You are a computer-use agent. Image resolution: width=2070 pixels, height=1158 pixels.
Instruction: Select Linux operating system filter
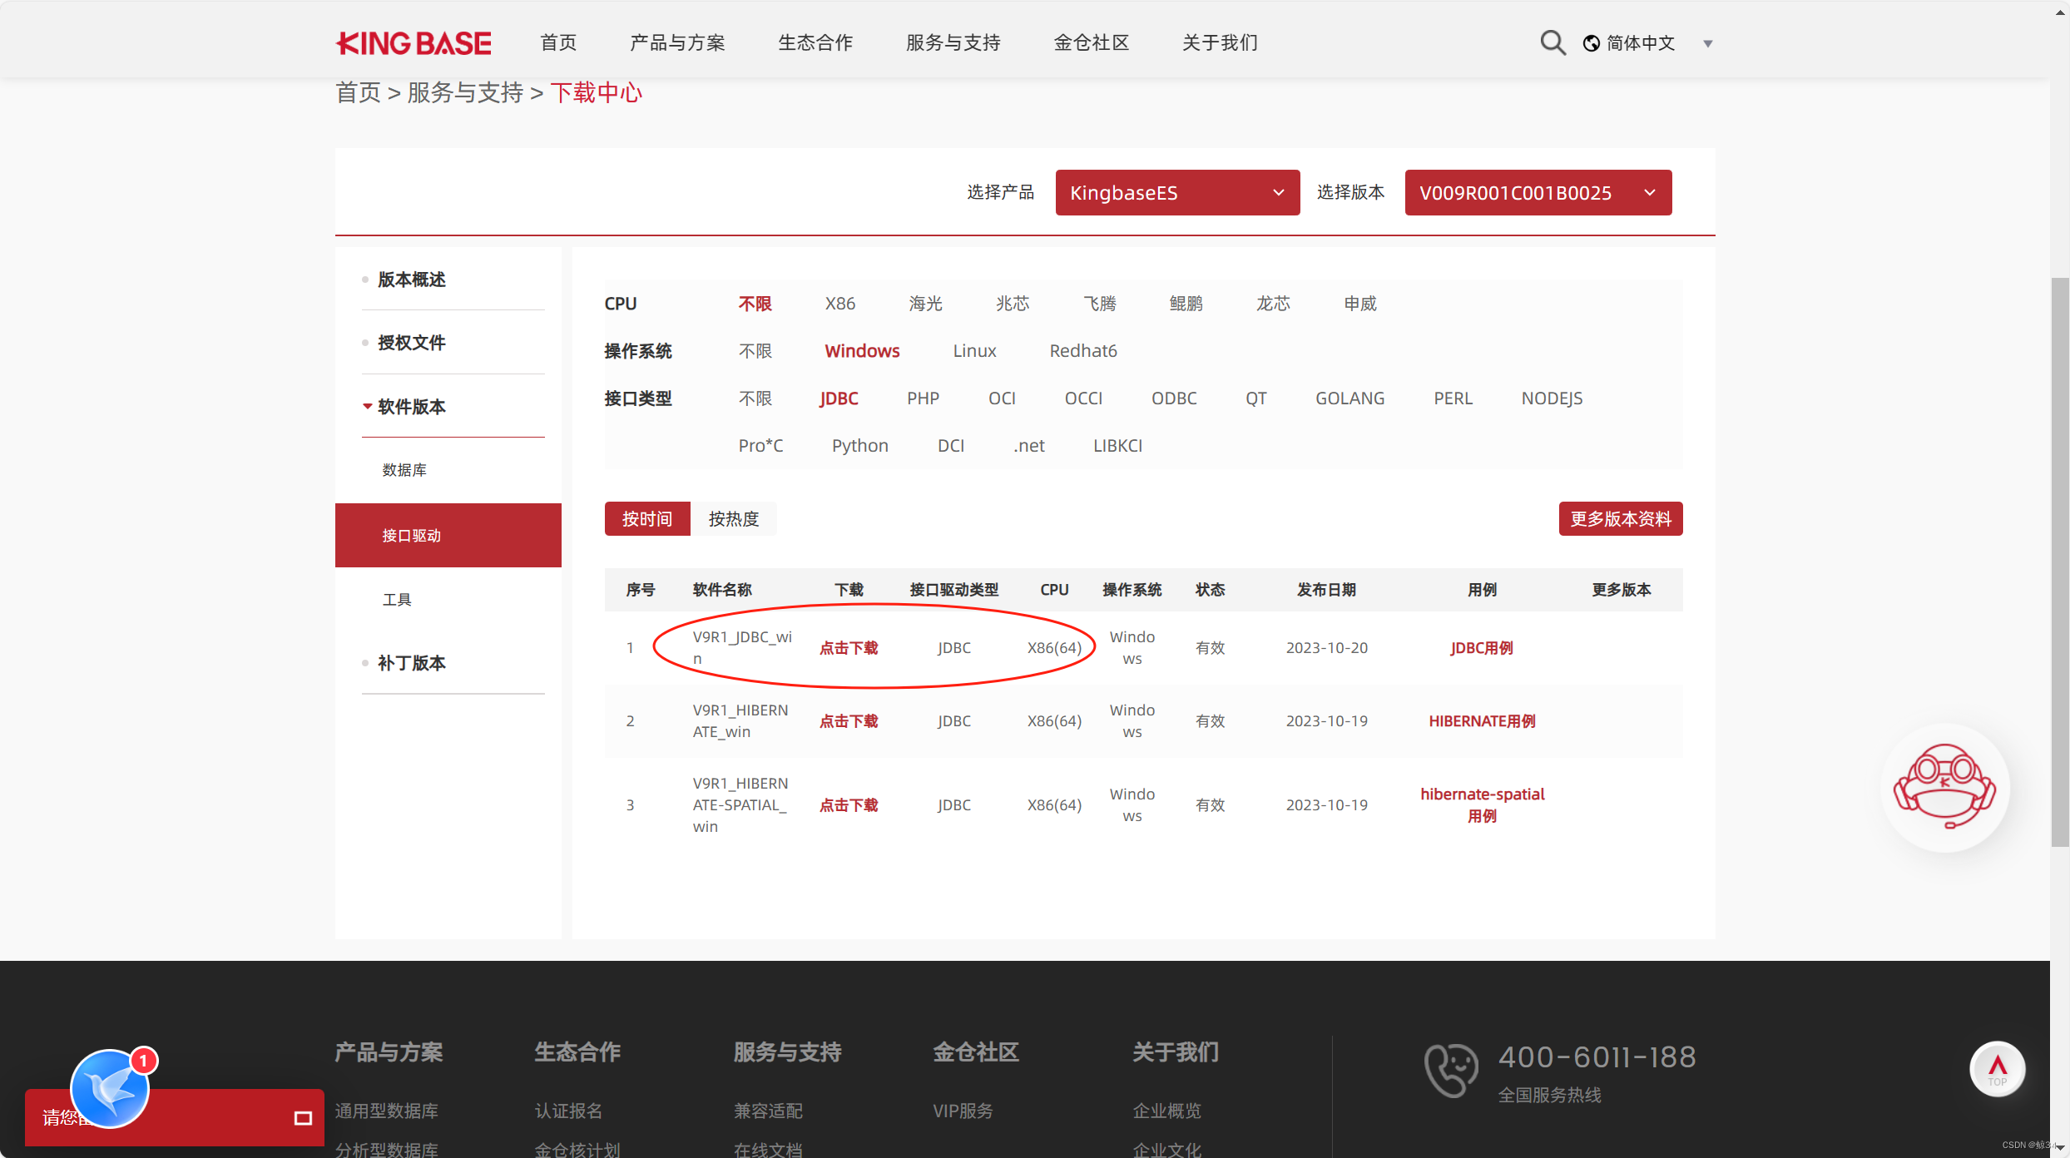coord(974,351)
